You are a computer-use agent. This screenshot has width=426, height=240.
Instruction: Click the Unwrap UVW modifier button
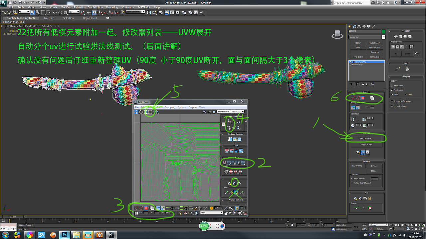click(x=375, y=47)
